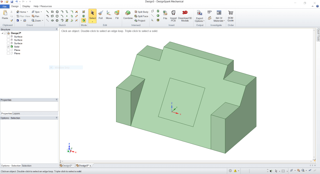
Task: Open the Quick Guide side panel
Action: click(x=318, y=35)
